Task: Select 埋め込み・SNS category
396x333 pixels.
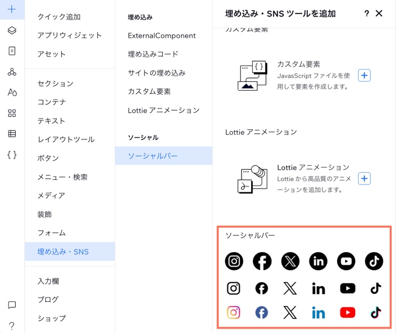Action: click(70, 251)
